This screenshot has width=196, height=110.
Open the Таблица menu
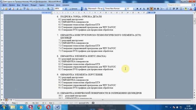(x=50, y=5)
